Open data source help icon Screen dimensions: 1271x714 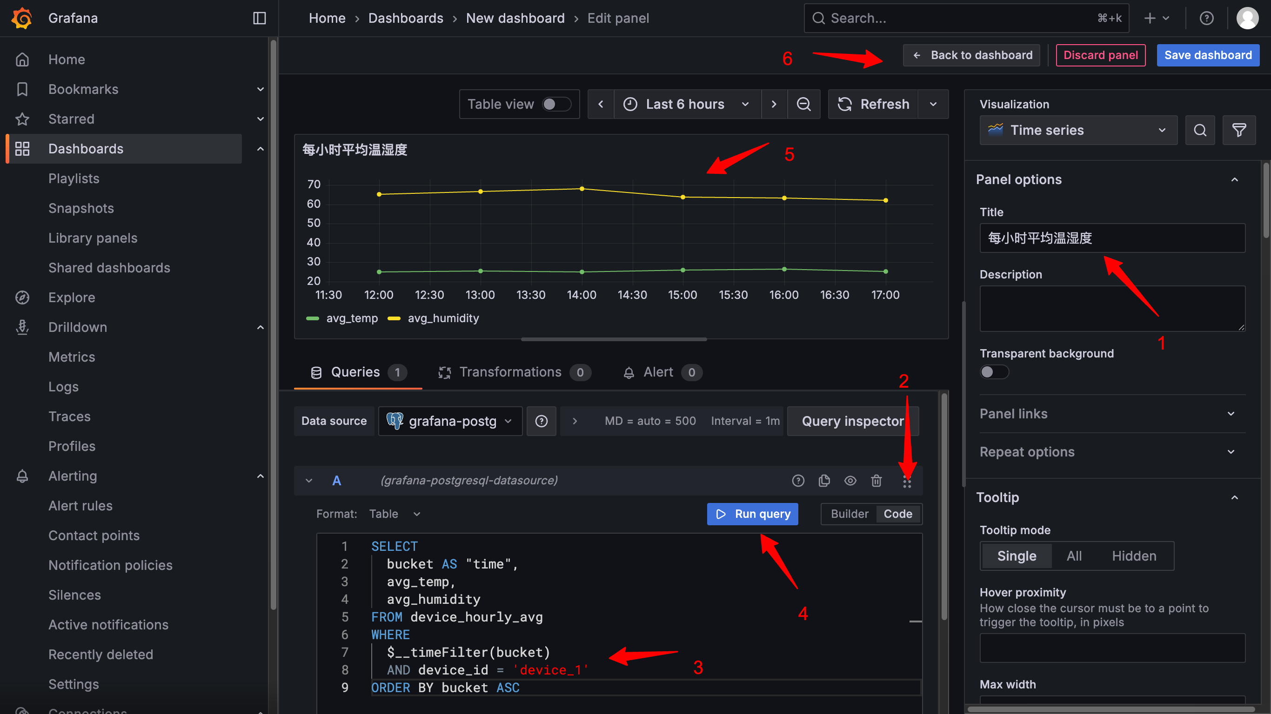click(x=541, y=421)
